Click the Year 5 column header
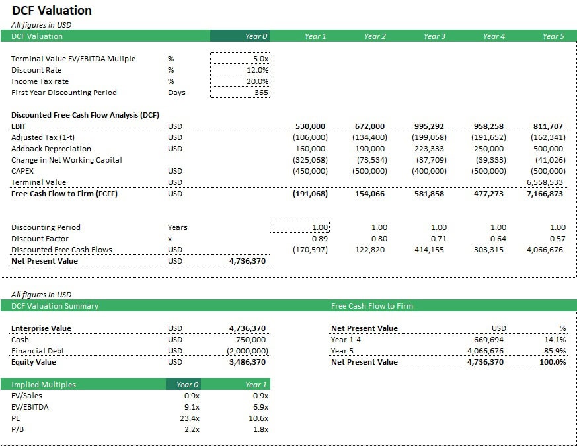 pyautogui.click(x=553, y=36)
